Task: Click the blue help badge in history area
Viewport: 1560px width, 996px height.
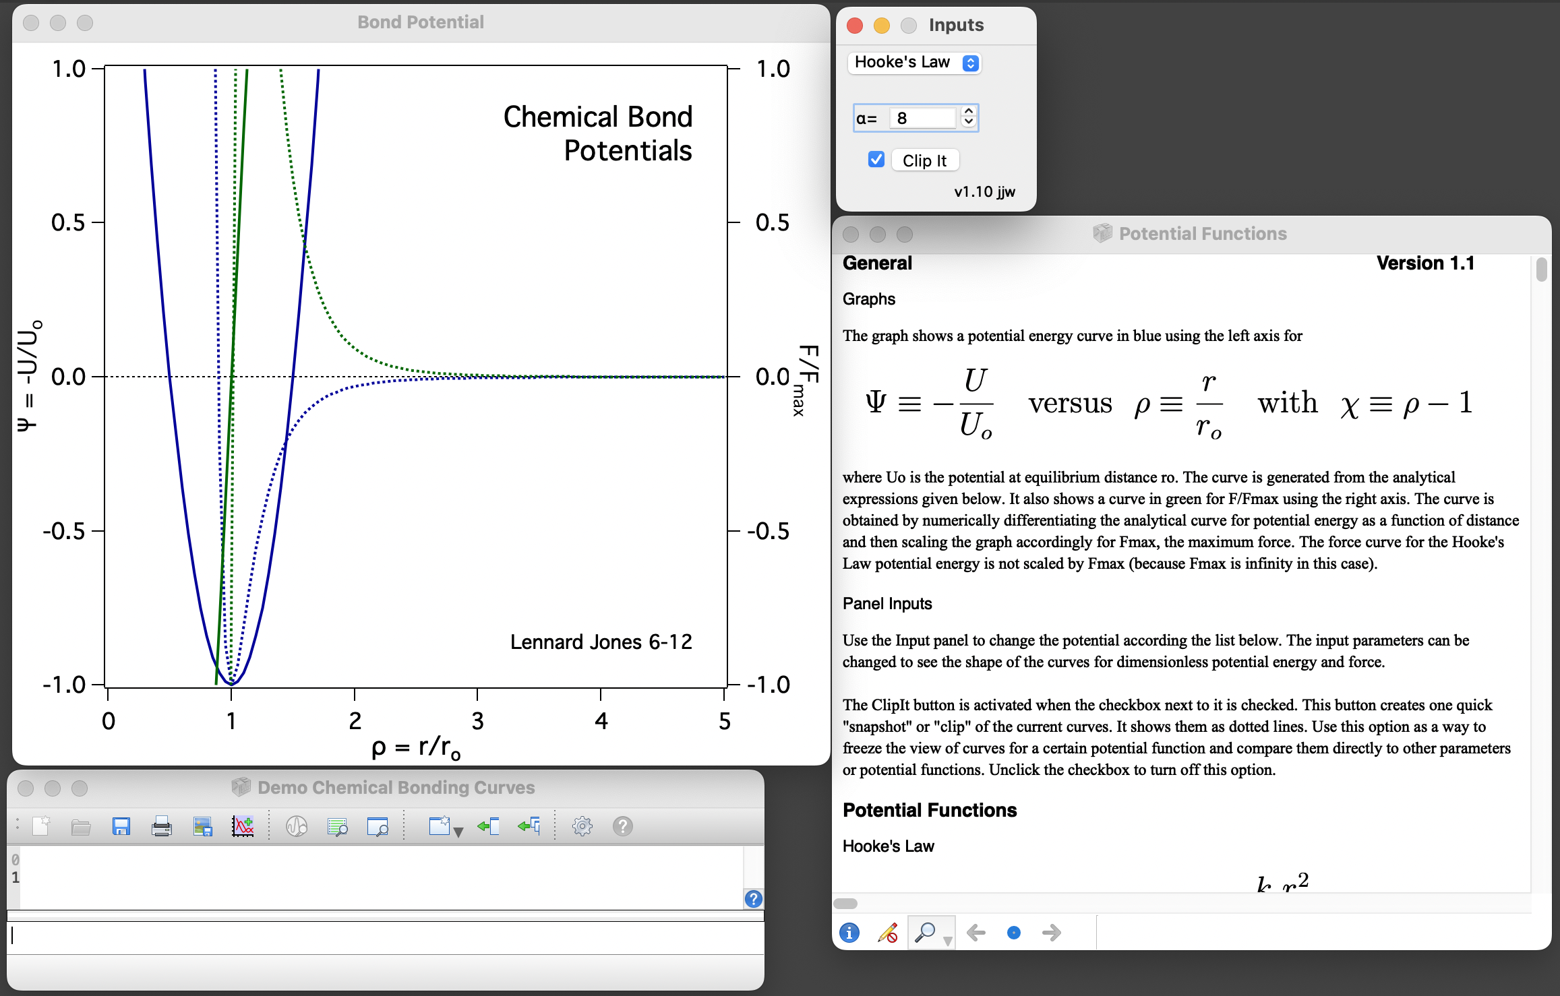Action: pyautogui.click(x=754, y=898)
